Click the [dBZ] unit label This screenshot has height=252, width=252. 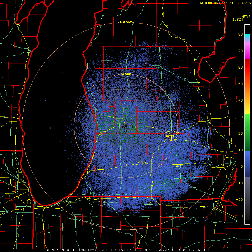238,19
